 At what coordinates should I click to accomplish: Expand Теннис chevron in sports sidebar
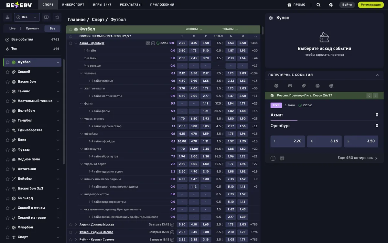pos(58,91)
